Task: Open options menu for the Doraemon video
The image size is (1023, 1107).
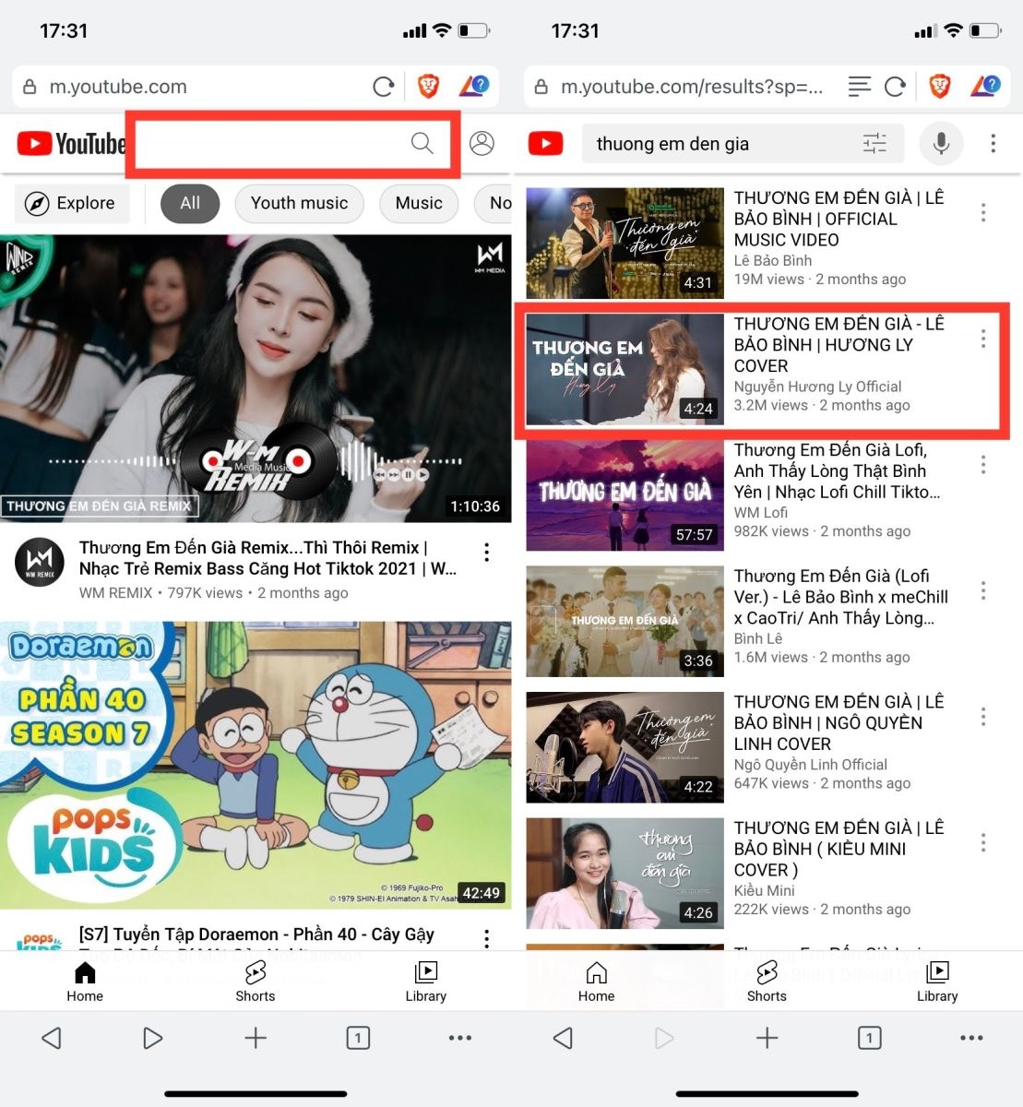Action: (x=486, y=937)
